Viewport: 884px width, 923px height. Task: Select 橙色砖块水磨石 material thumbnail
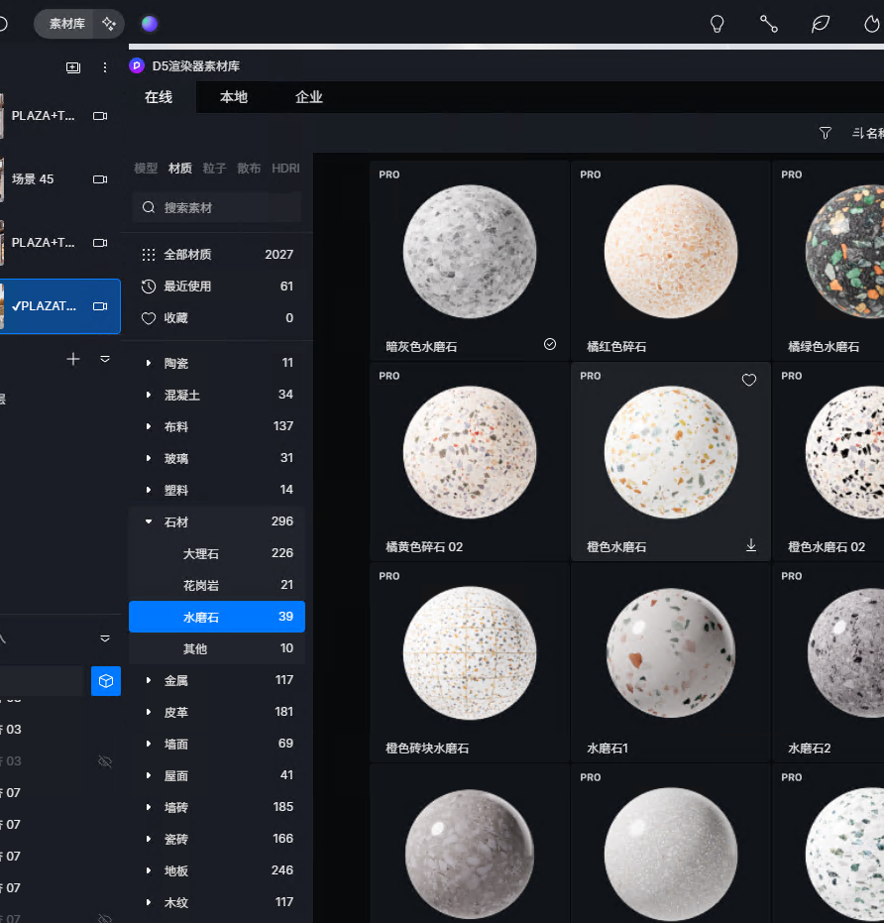470,653
